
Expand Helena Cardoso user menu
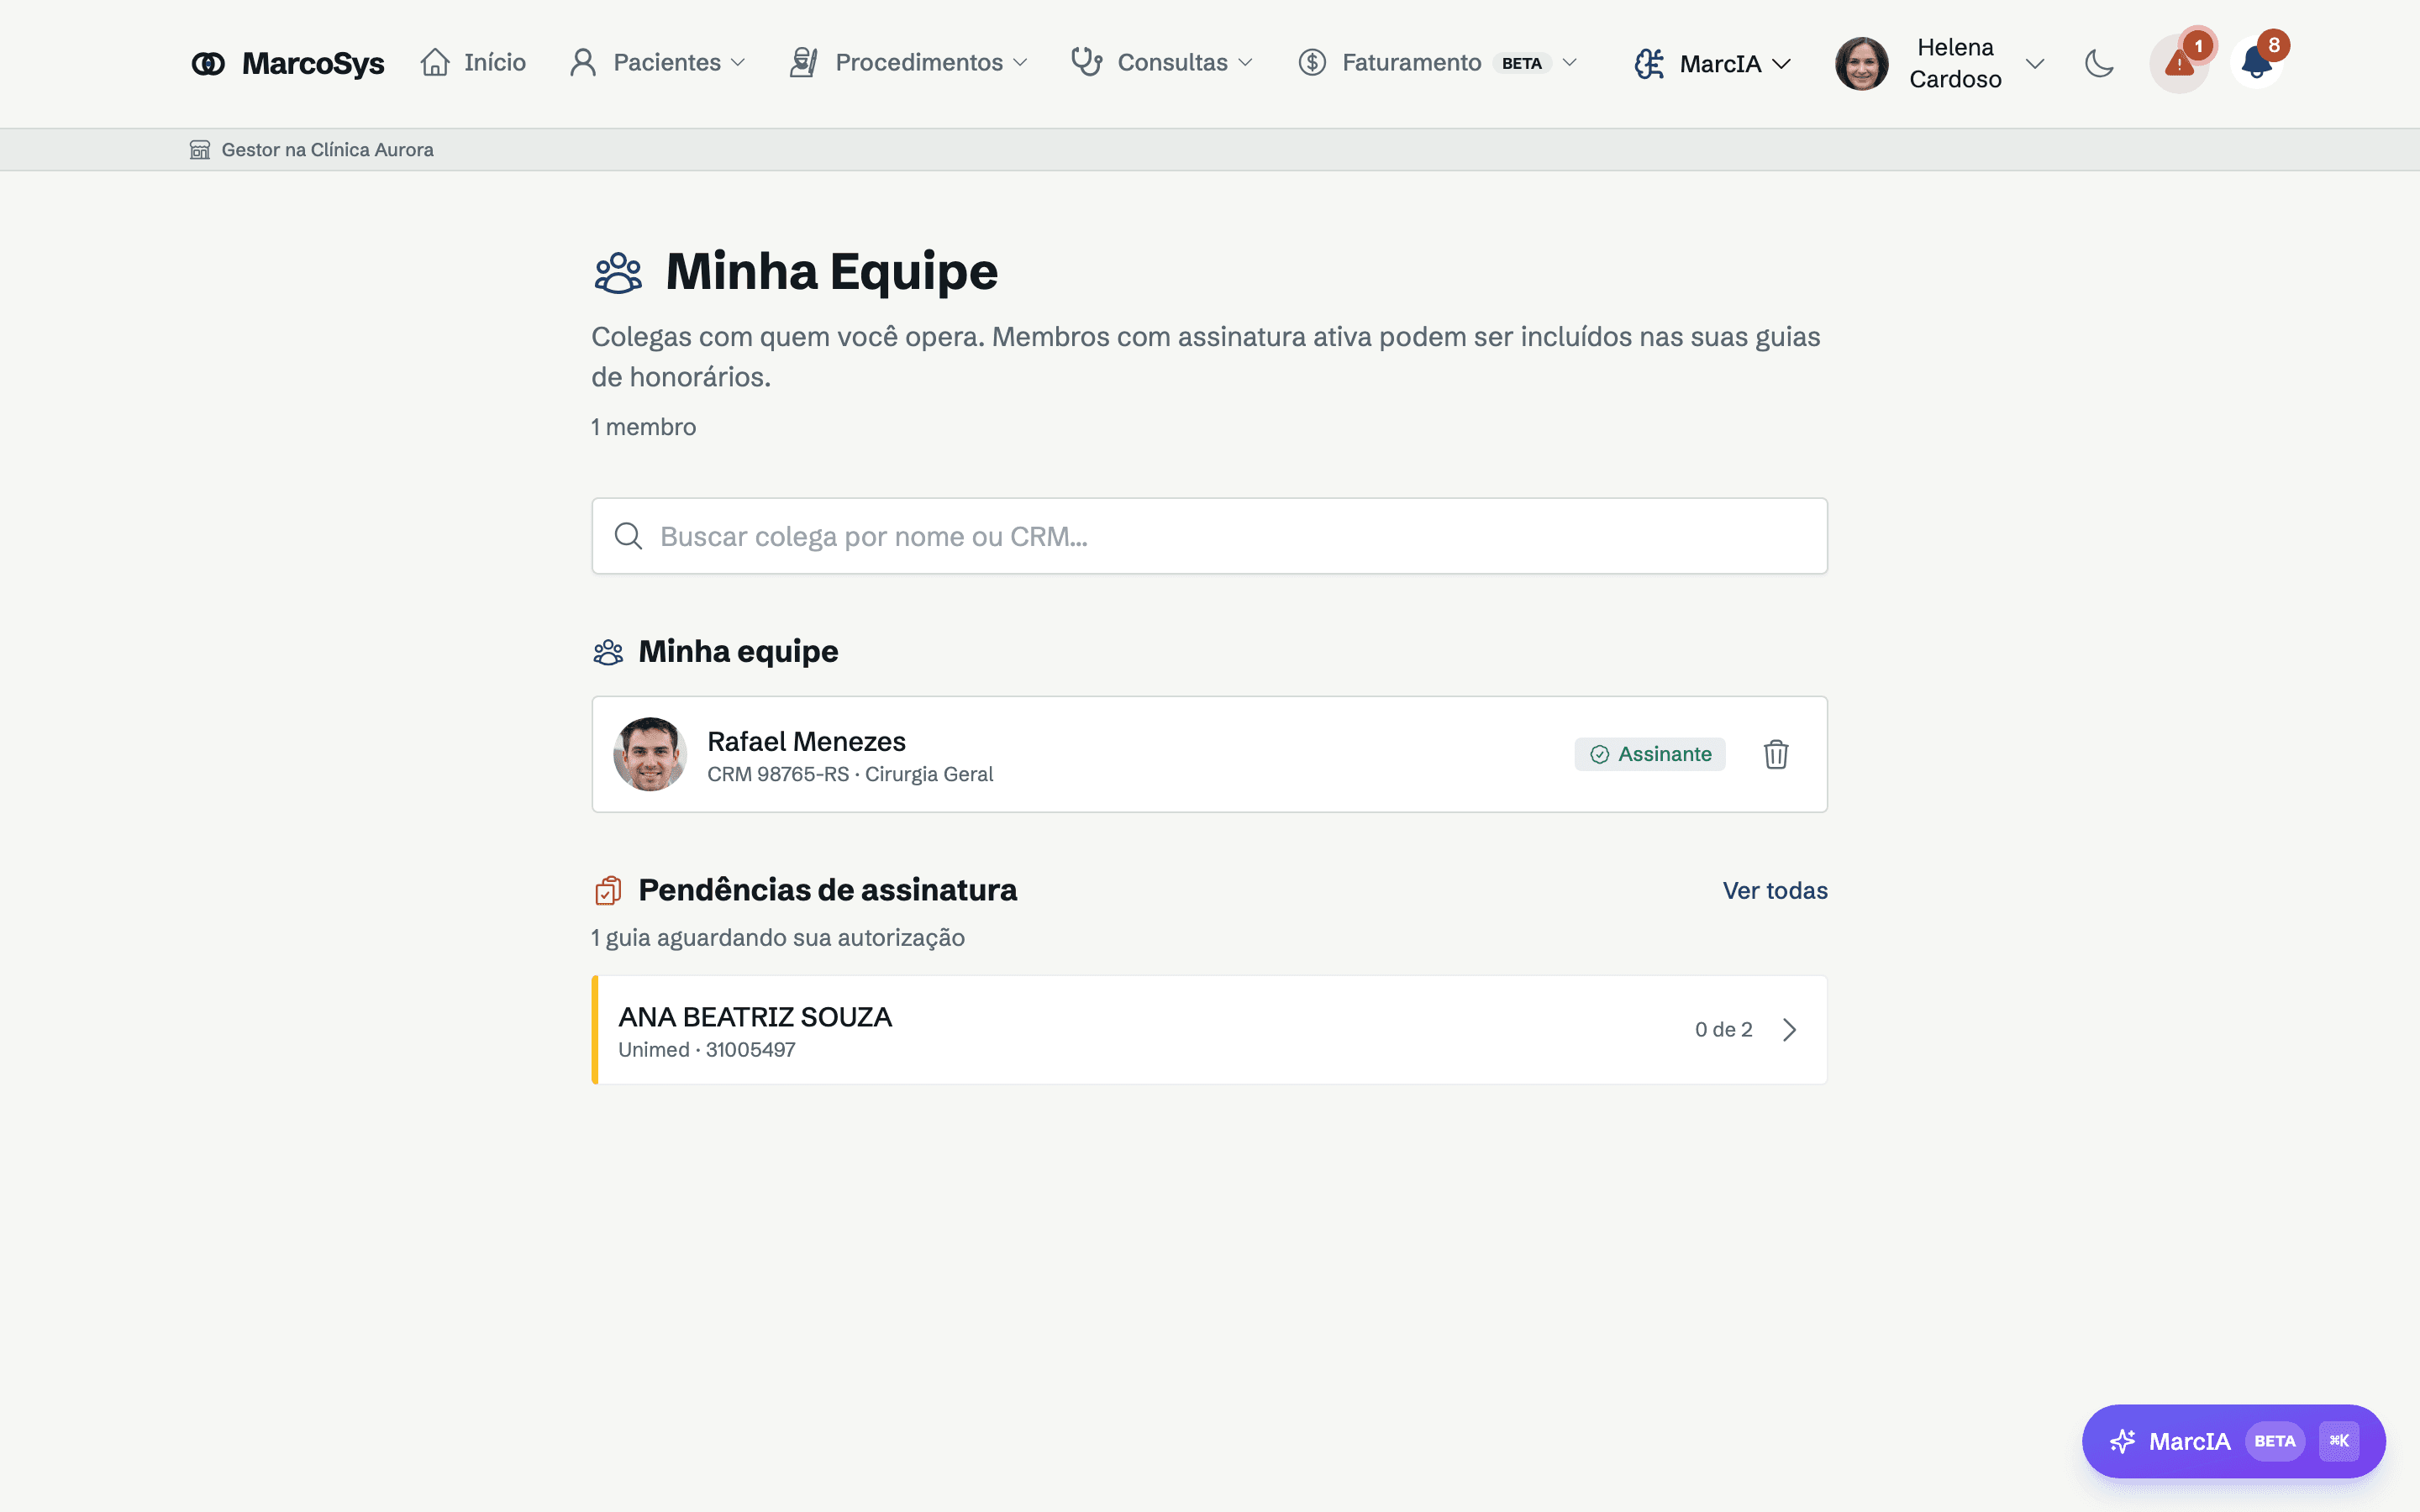pyautogui.click(x=1940, y=63)
